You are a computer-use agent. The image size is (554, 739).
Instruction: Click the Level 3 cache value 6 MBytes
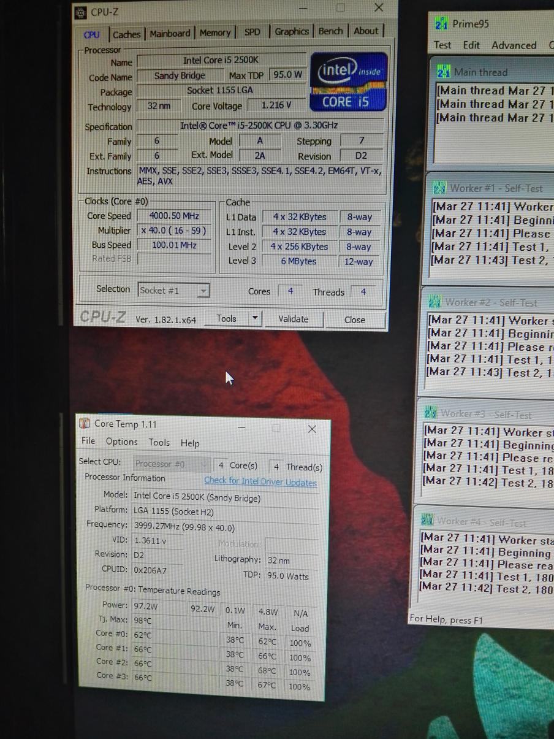298,261
